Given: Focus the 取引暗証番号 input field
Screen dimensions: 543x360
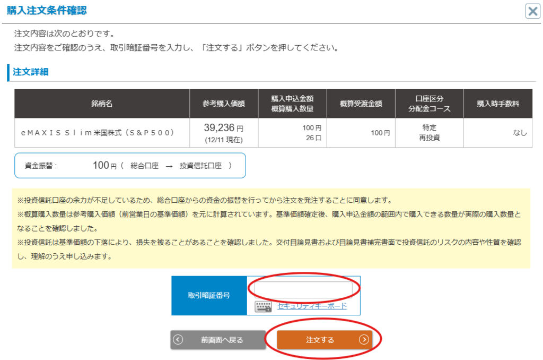Looking at the screenshot, I should pyautogui.click(x=303, y=289).
